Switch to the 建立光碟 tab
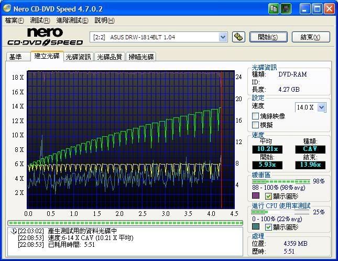The width and height of the screenshot is (338, 261). 47,56
